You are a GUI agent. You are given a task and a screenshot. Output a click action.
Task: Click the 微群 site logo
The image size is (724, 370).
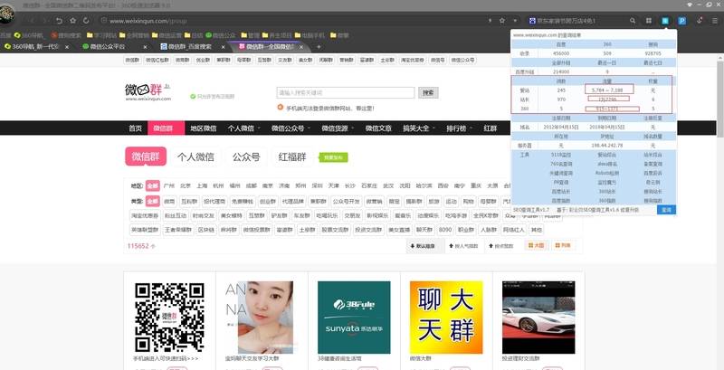(x=148, y=91)
